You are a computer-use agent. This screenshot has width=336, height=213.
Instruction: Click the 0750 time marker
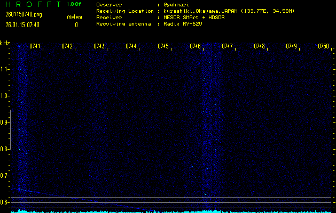[323, 46]
